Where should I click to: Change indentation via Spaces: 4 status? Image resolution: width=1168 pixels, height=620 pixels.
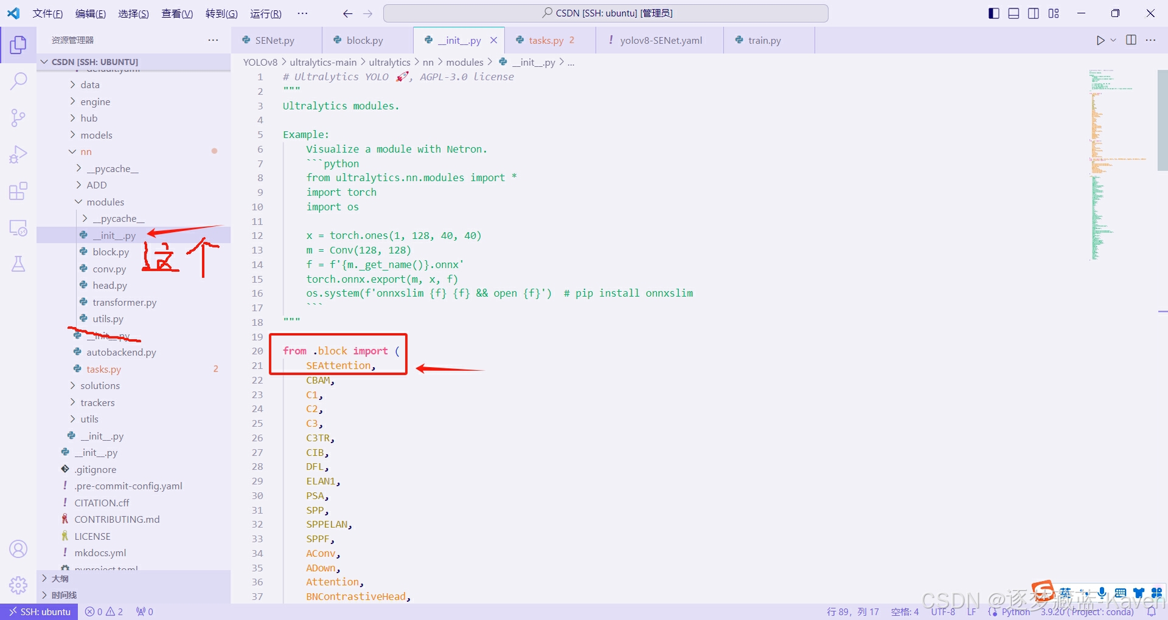click(905, 611)
